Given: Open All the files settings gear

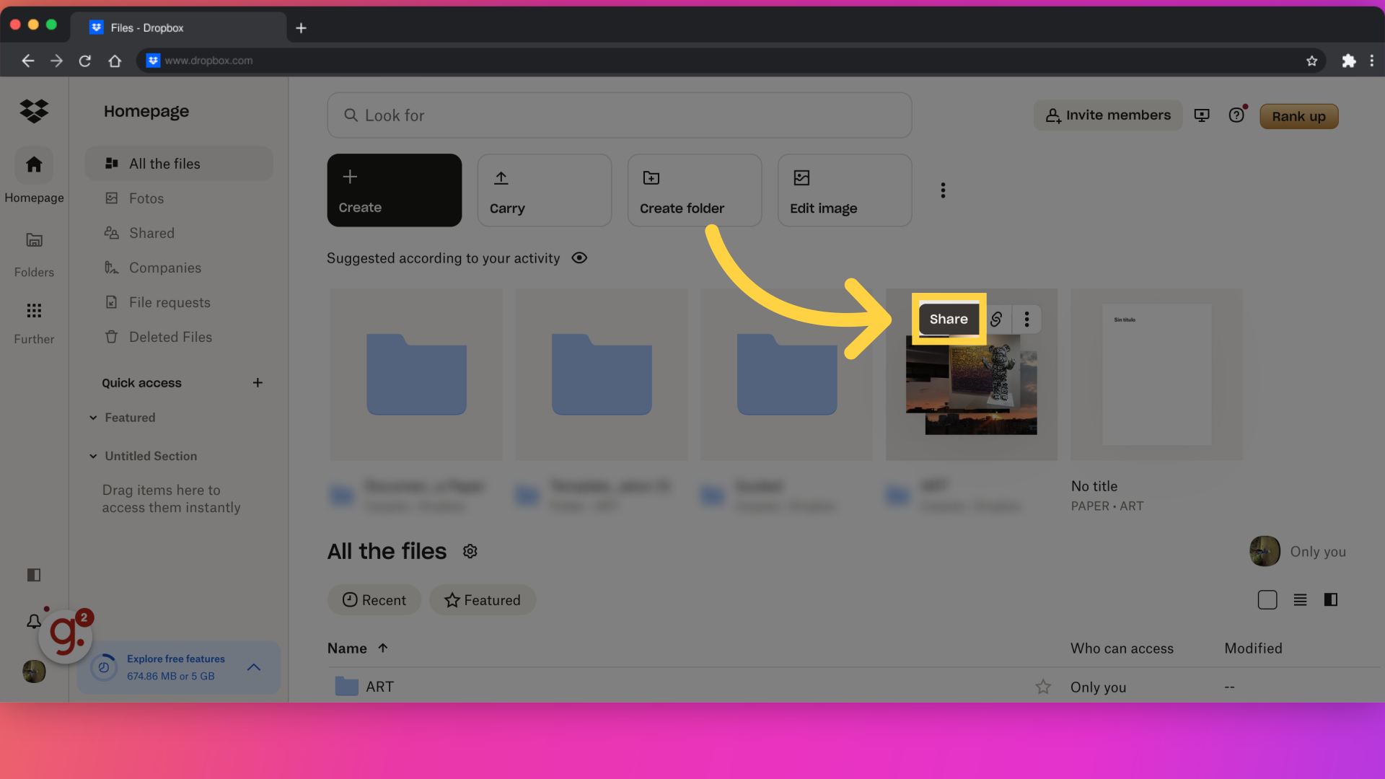Looking at the screenshot, I should tap(470, 552).
